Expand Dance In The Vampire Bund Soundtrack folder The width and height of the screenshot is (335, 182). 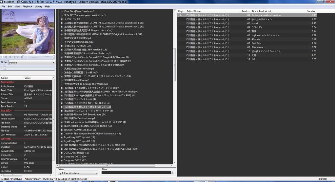click(62, 133)
